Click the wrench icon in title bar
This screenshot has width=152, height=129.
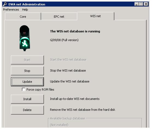5,4
